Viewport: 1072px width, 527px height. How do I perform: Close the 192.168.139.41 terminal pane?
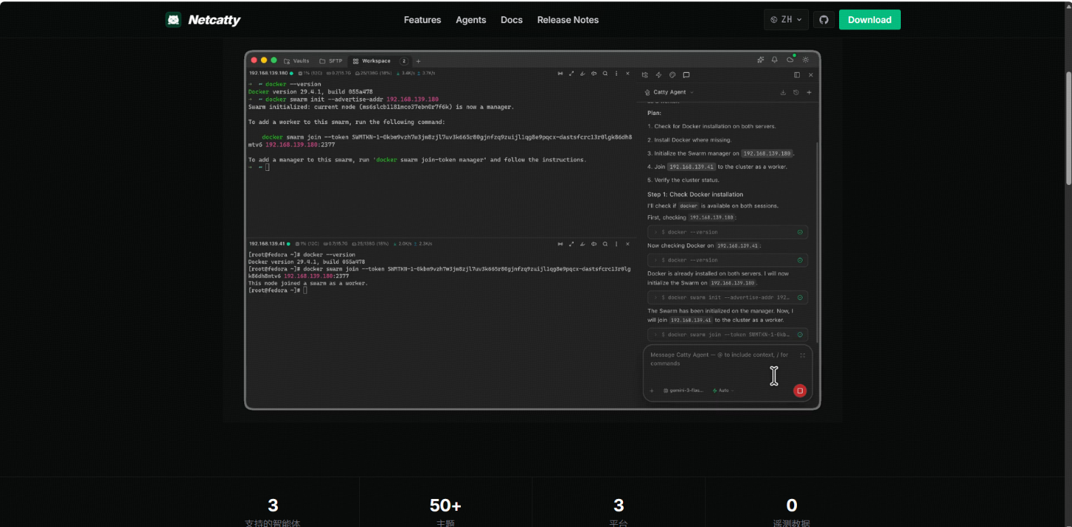point(627,244)
